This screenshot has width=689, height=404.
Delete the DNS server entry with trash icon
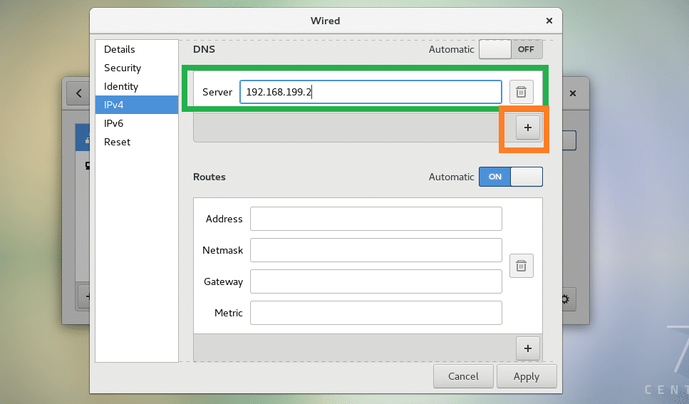[x=521, y=92]
